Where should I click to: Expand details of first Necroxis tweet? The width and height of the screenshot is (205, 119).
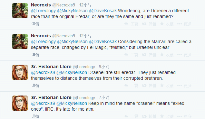click(35, 24)
